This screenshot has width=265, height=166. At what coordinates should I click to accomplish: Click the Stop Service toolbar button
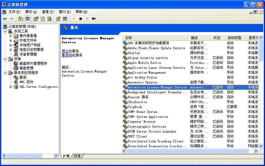(x=81, y=19)
